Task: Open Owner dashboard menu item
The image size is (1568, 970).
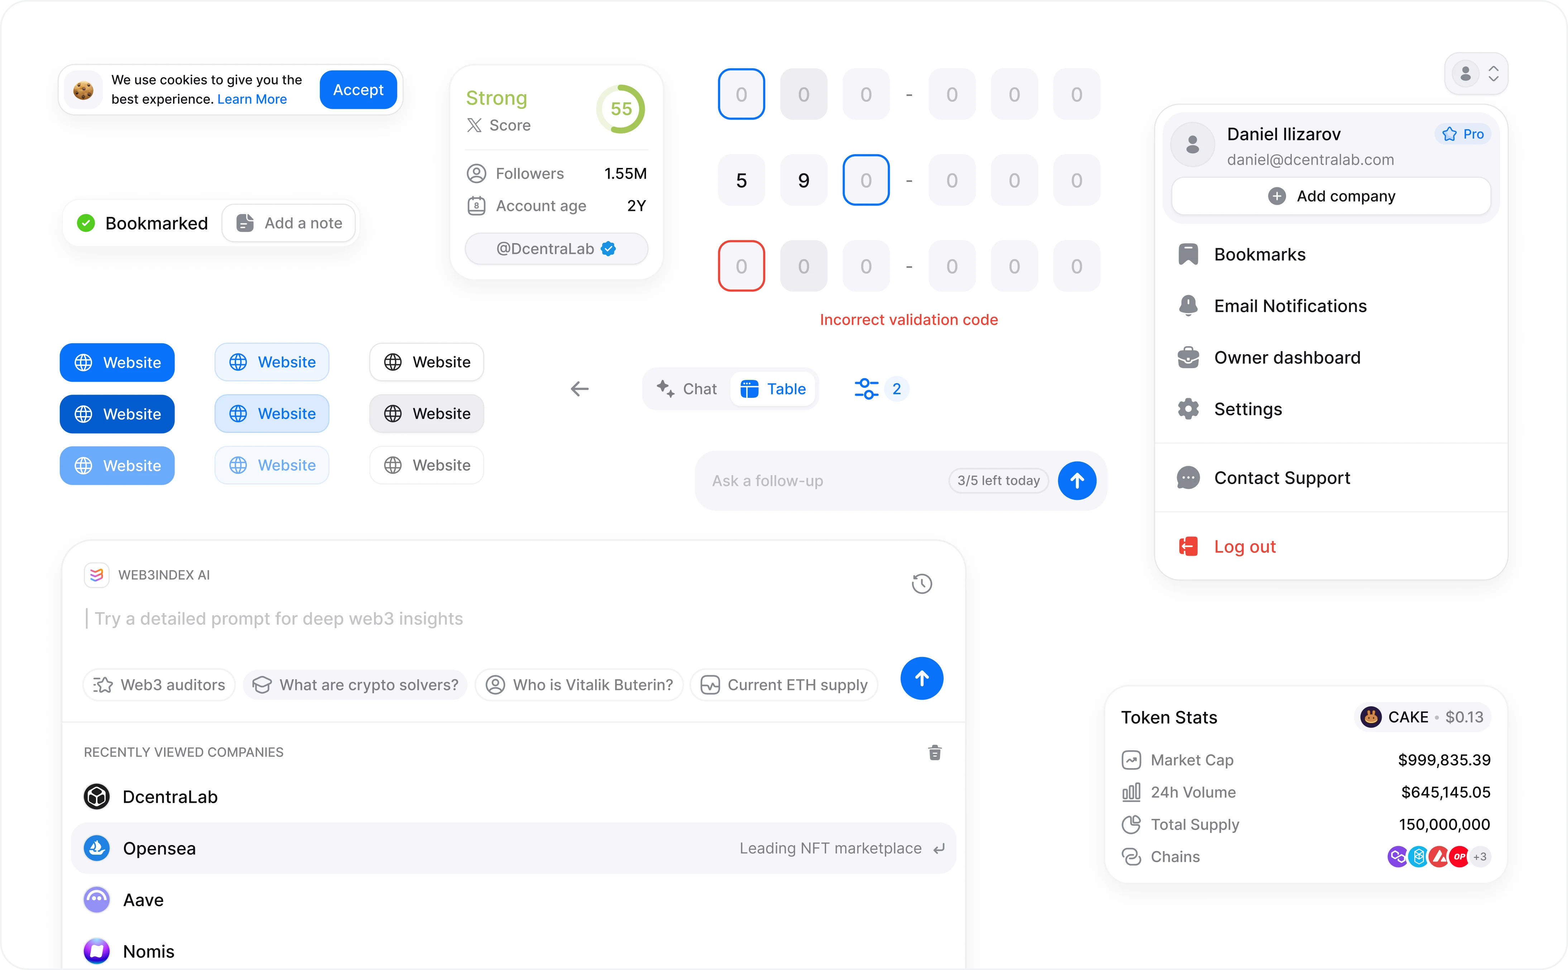Action: pos(1331,358)
